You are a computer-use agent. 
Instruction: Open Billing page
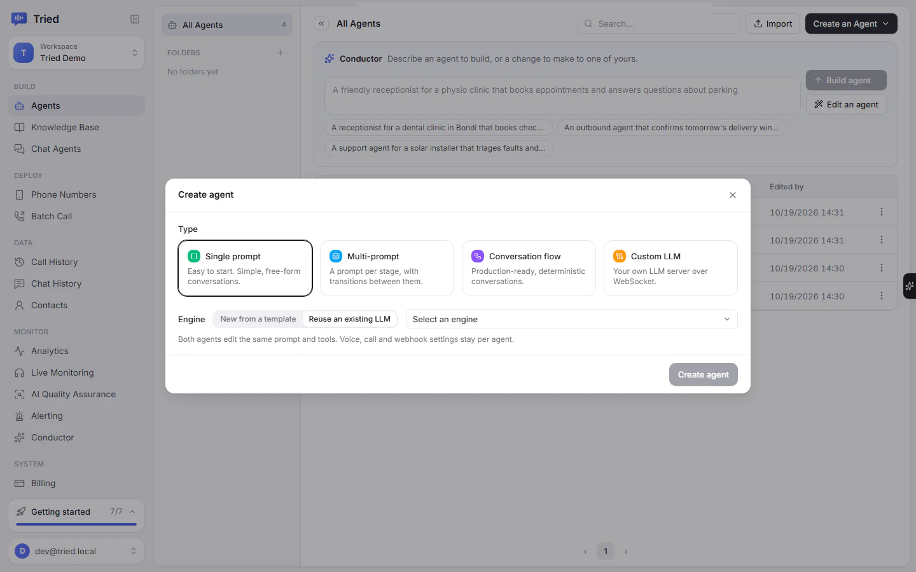[x=76, y=483]
